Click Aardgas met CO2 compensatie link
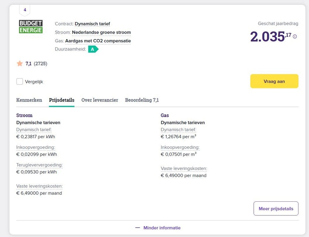This screenshot has height=237, width=309. coord(98,41)
